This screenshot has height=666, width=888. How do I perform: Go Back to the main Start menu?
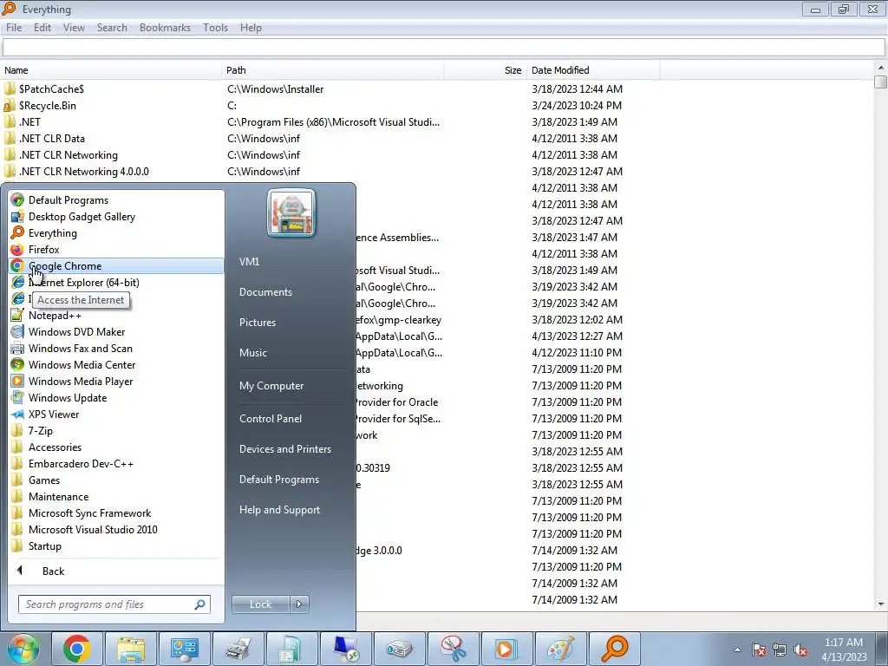pos(53,571)
